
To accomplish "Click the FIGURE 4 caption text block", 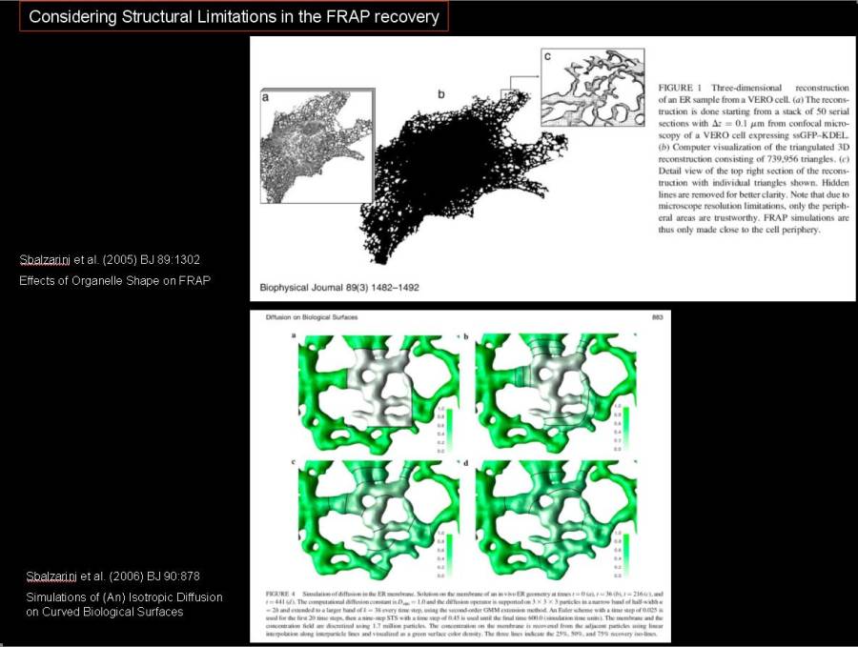I will click(543, 611).
